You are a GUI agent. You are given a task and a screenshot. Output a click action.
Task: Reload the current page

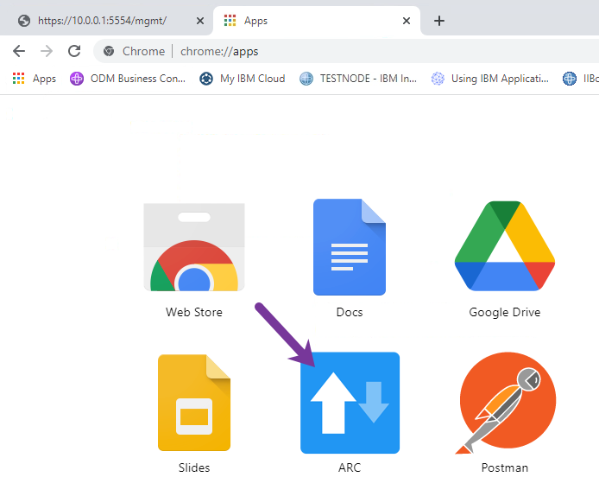[x=74, y=51]
